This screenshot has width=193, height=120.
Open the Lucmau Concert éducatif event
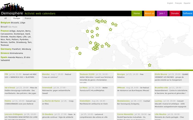tap(172, 104)
